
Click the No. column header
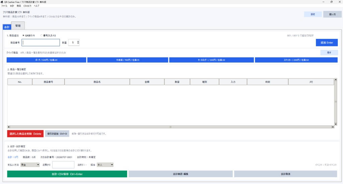[x=20, y=82]
